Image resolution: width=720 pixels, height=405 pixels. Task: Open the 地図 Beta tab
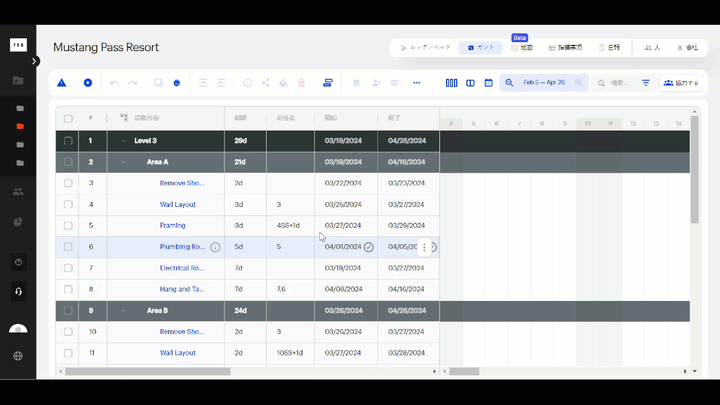pyautogui.click(x=521, y=48)
